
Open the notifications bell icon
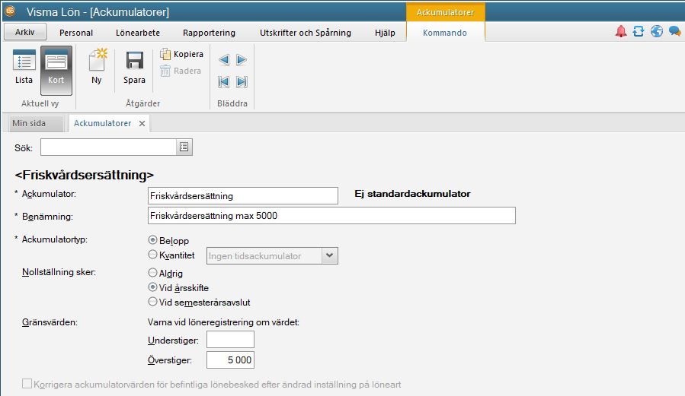point(621,32)
